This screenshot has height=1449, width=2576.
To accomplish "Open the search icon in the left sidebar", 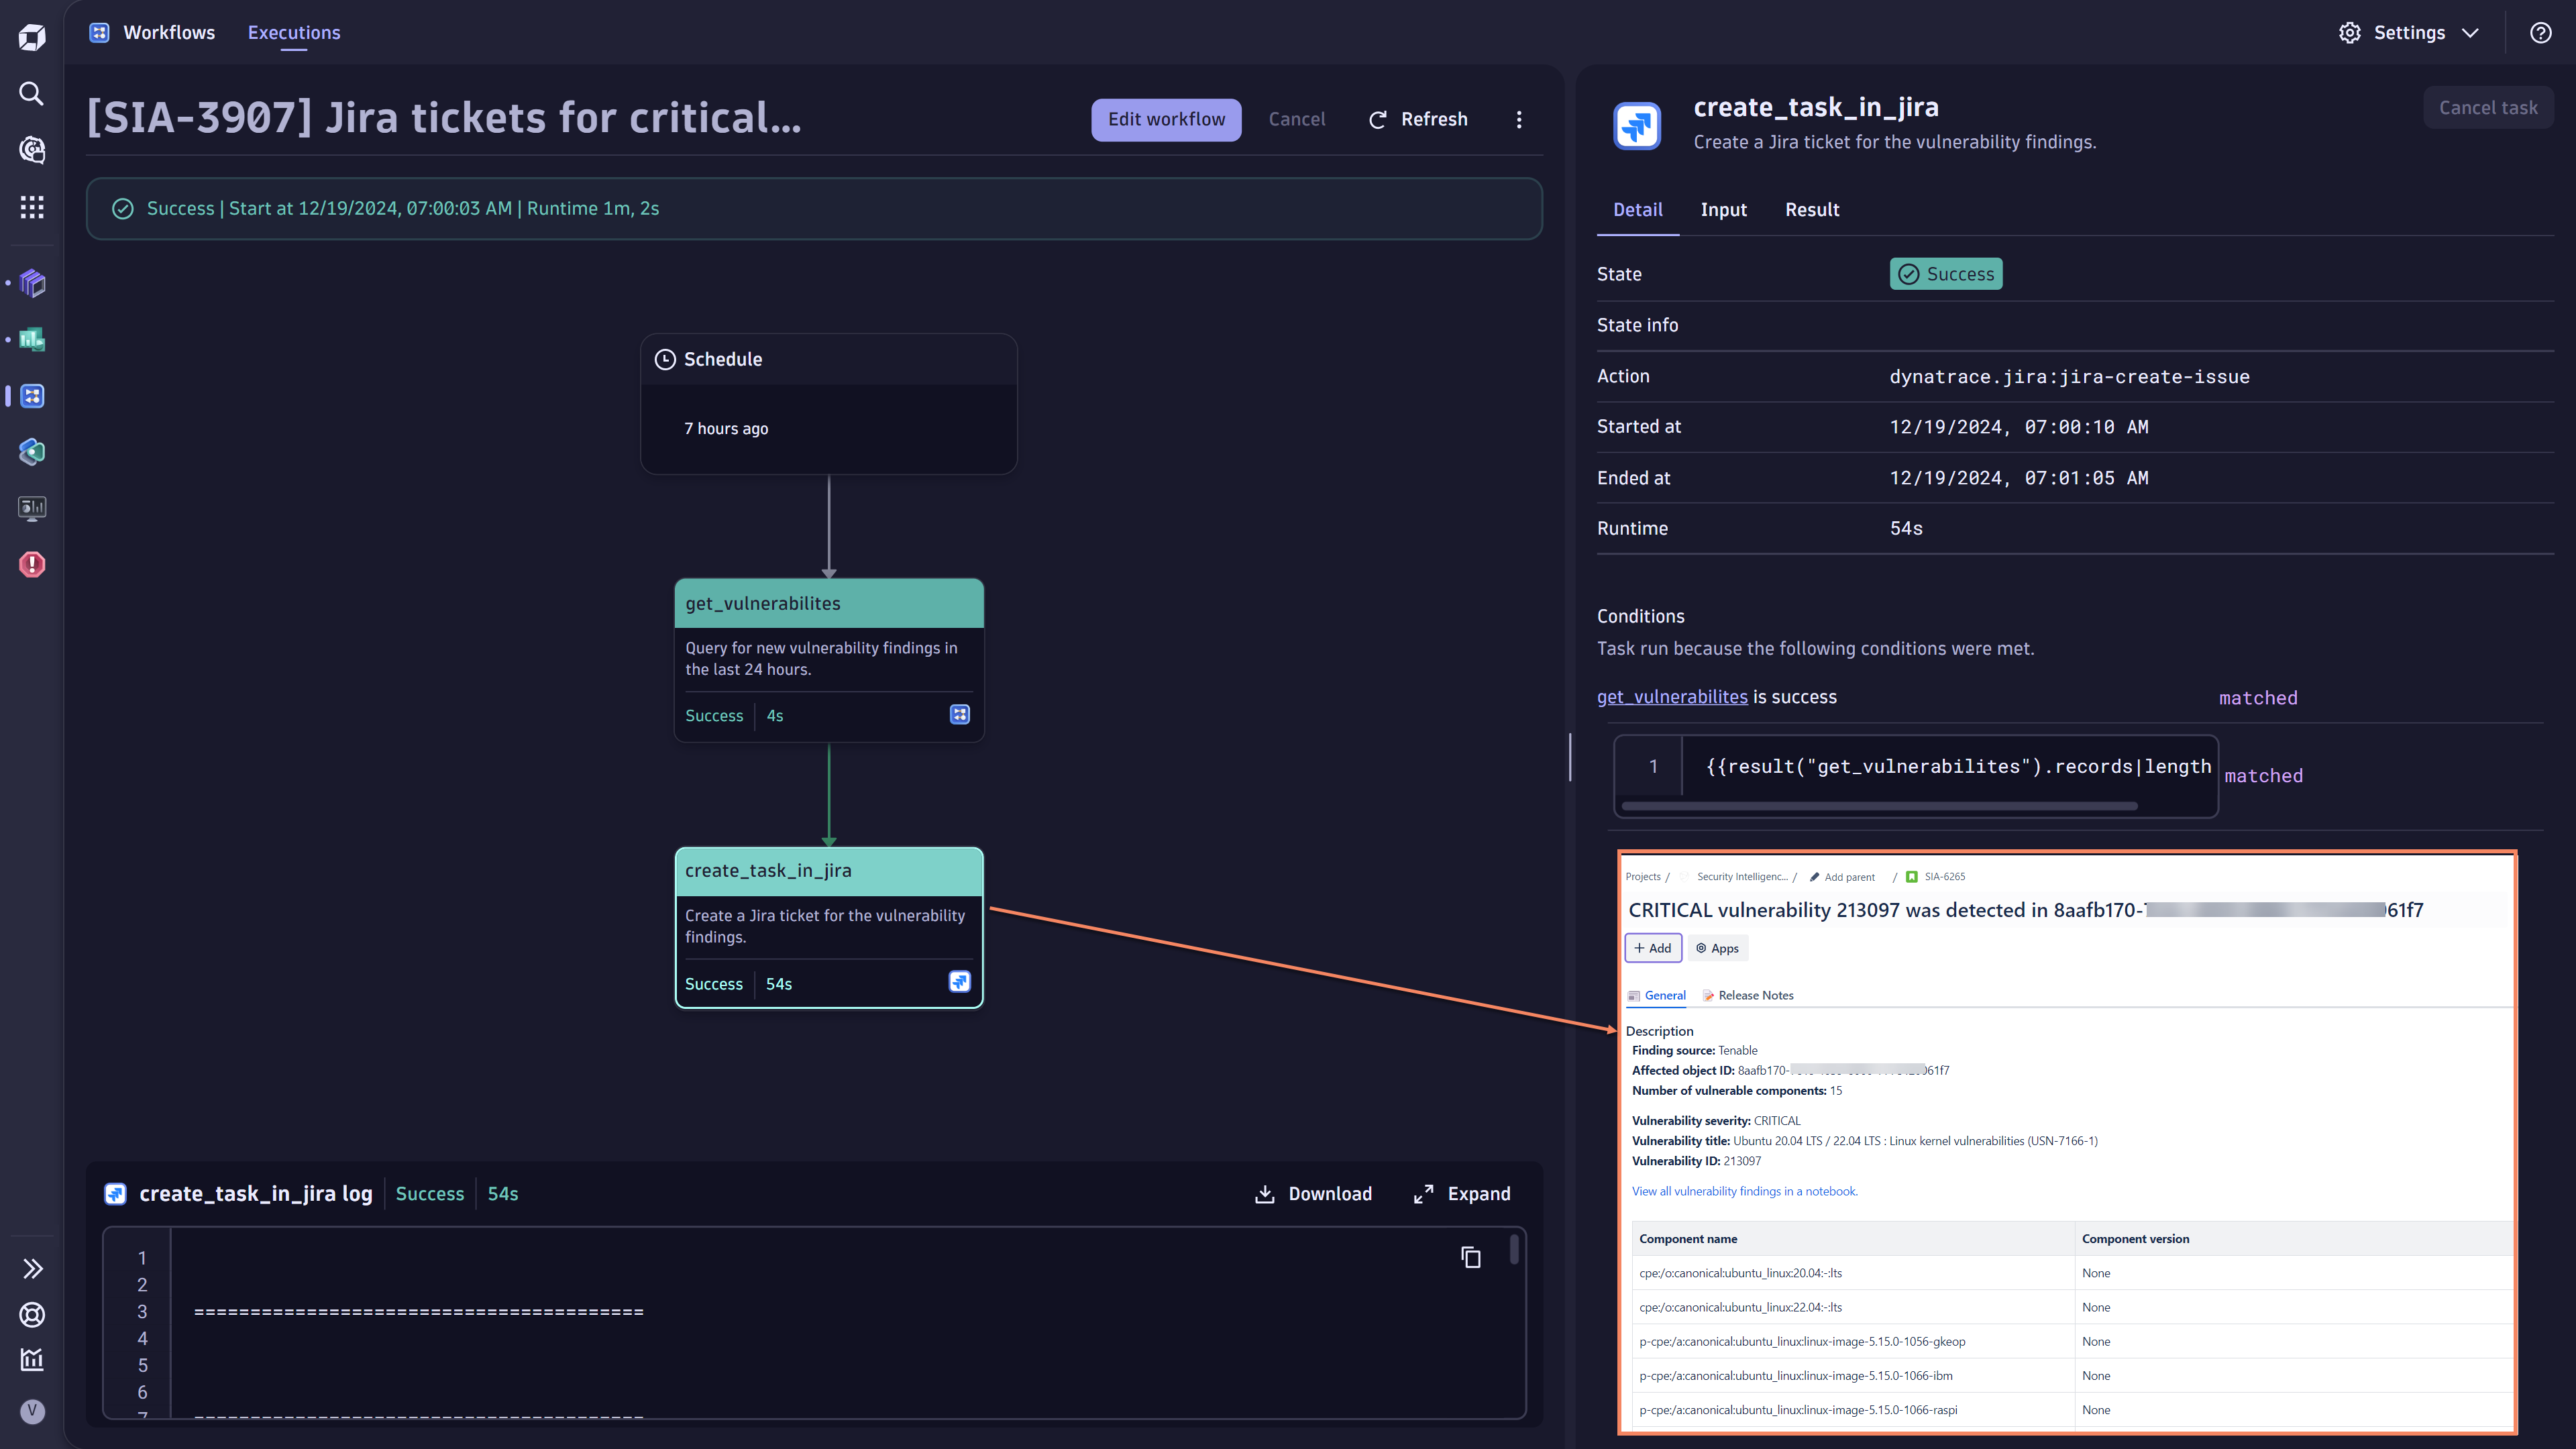I will pyautogui.click(x=31, y=93).
